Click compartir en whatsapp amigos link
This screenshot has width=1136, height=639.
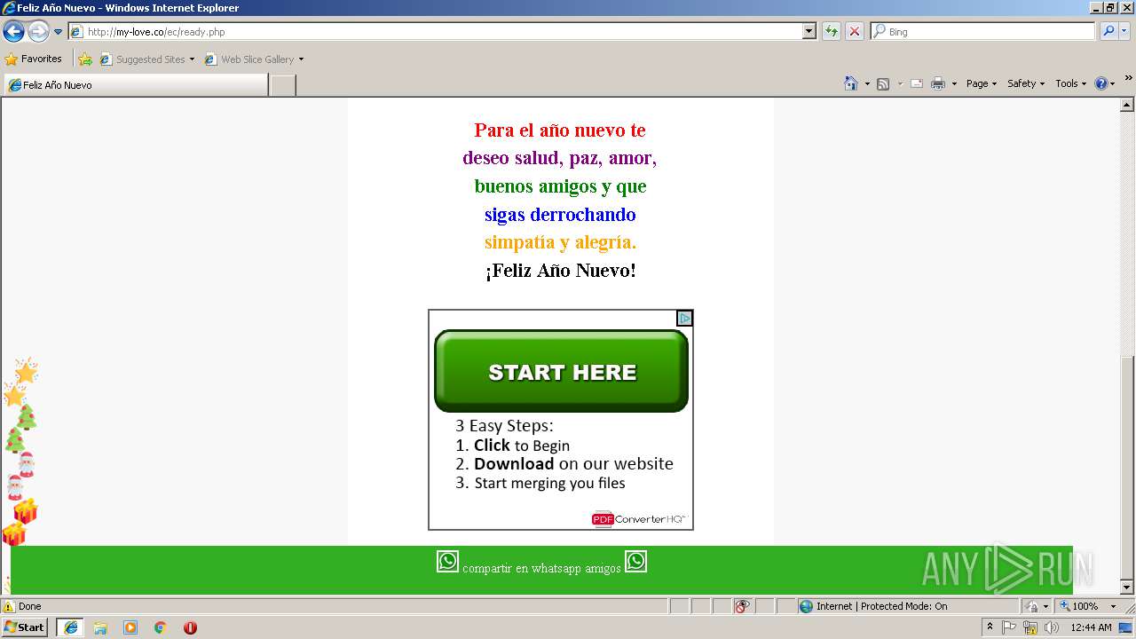pyautogui.click(x=541, y=568)
